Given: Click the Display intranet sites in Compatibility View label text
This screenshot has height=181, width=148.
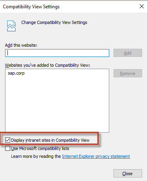Looking at the screenshot, I should point(50,140).
